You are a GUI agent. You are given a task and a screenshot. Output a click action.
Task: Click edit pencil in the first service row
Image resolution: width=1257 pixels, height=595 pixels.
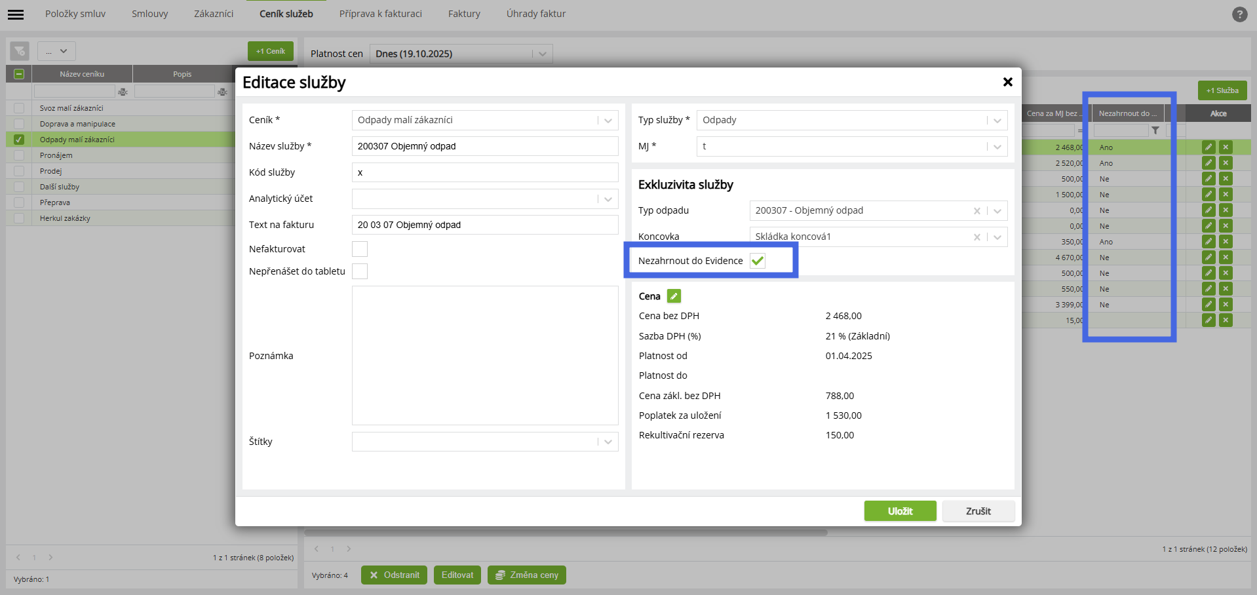click(1209, 147)
